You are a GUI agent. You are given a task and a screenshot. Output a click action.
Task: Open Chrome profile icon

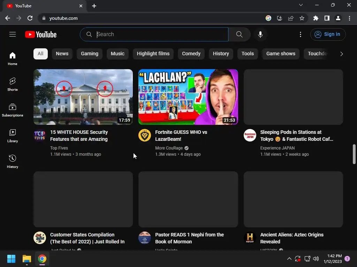[338, 18]
